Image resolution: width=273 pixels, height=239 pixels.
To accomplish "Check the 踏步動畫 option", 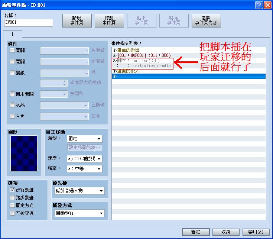I will pyautogui.click(x=12, y=197).
